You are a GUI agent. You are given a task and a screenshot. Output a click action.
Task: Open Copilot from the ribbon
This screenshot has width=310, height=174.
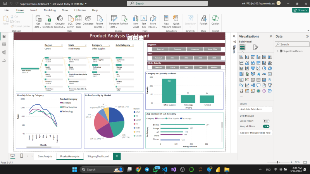coord(215,19)
